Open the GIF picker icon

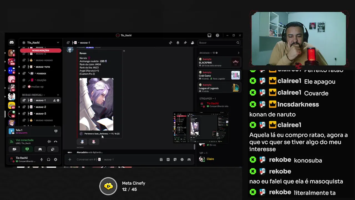pyautogui.click(x=168, y=159)
